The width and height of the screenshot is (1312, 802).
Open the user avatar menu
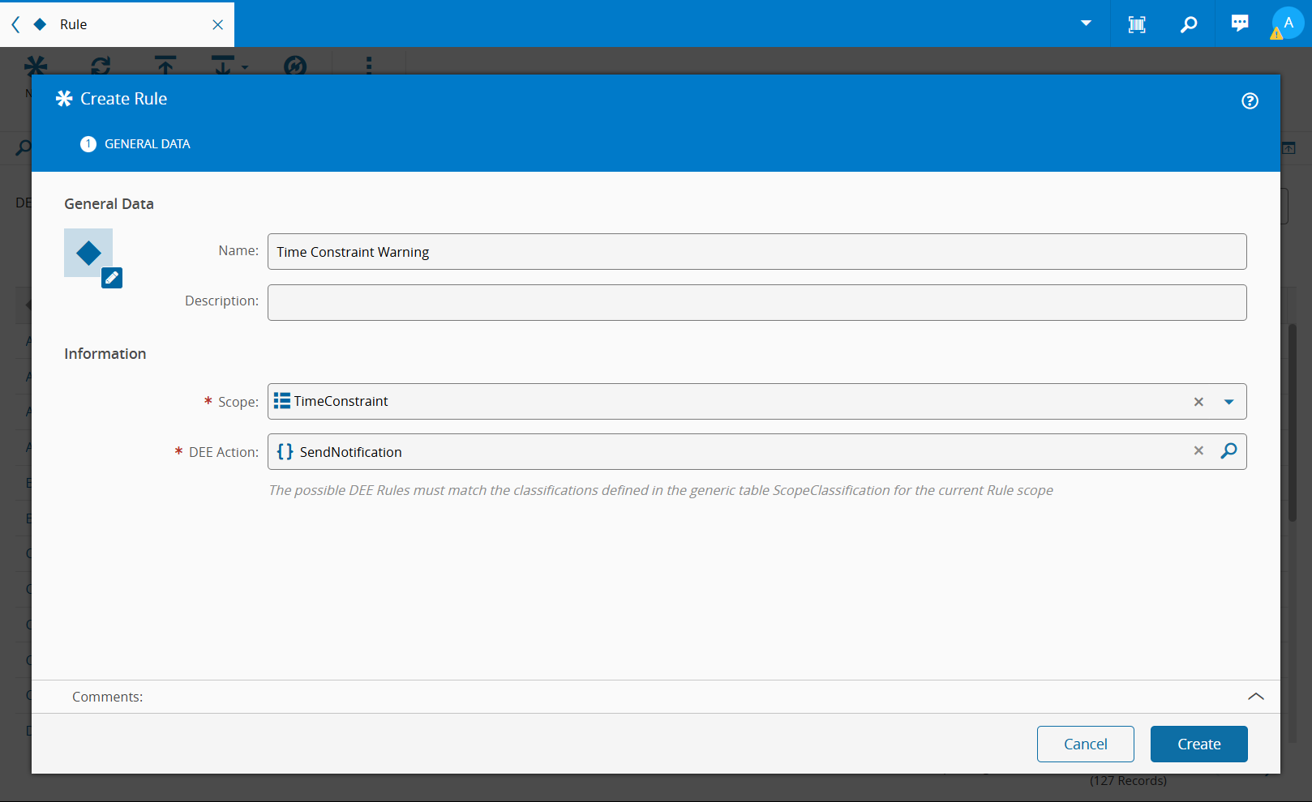[1288, 23]
